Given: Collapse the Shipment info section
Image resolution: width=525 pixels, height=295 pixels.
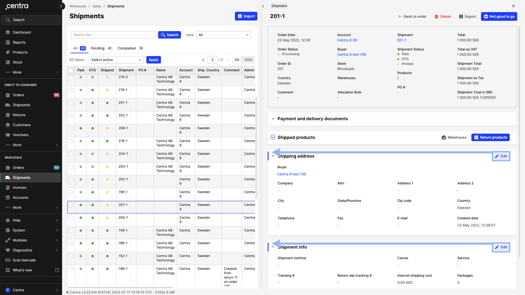Looking at the screenshot, I should pyautogui.click(x=273, y=247).
